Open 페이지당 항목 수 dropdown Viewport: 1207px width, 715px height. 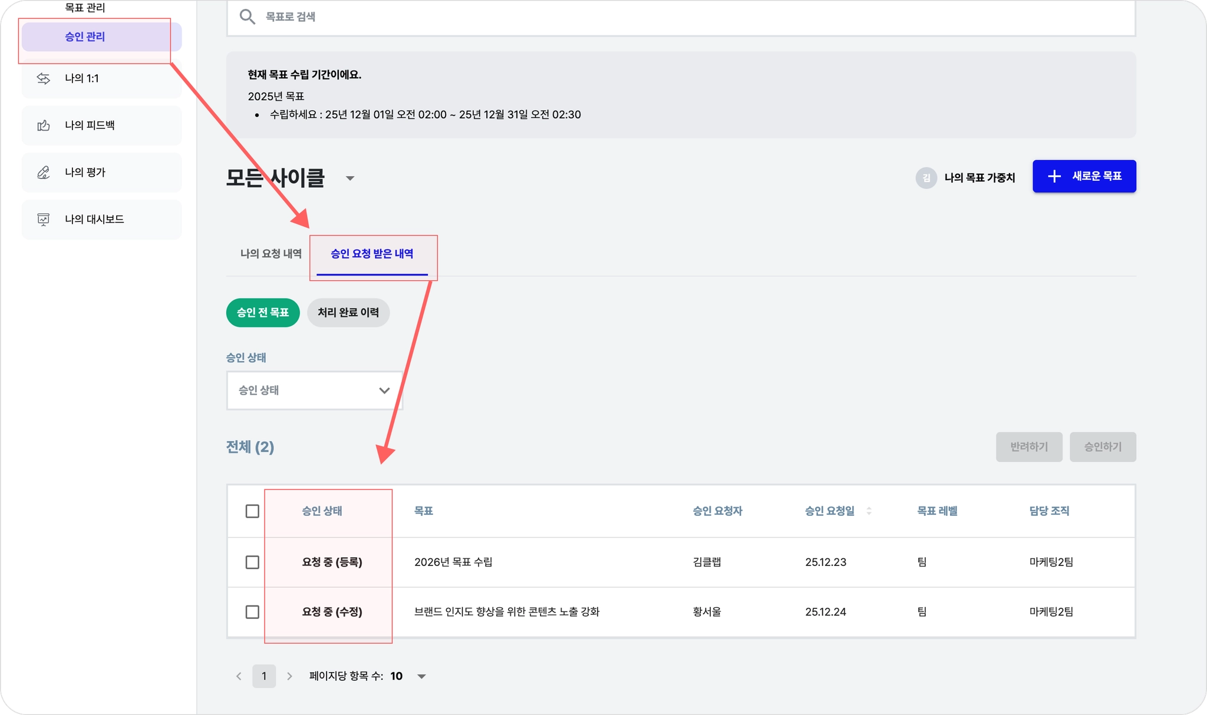pos(421,676)
